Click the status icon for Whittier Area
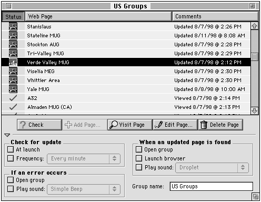The image size is (261, 202). pyautogui.click(x=13, y=80)
